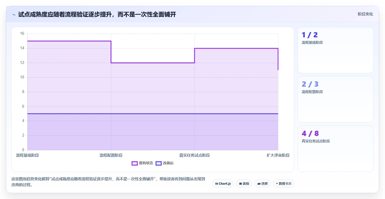Open the 4 / 8 真实任务试点阶段 card
Screen dimensions: 385x199
336,149
